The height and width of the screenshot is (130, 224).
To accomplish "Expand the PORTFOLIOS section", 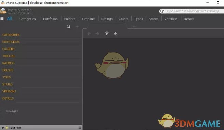I will coord(11,42).
